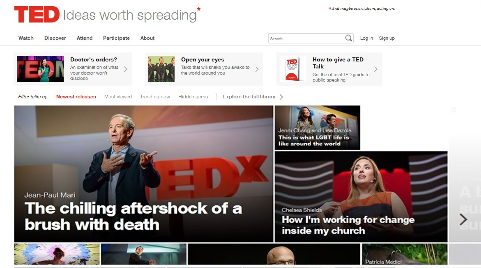The image size is (481, 268).
Task: Select the Hidden gems filter
Action: point(193,97)
